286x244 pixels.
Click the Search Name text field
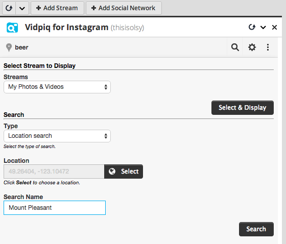(55, 208)
